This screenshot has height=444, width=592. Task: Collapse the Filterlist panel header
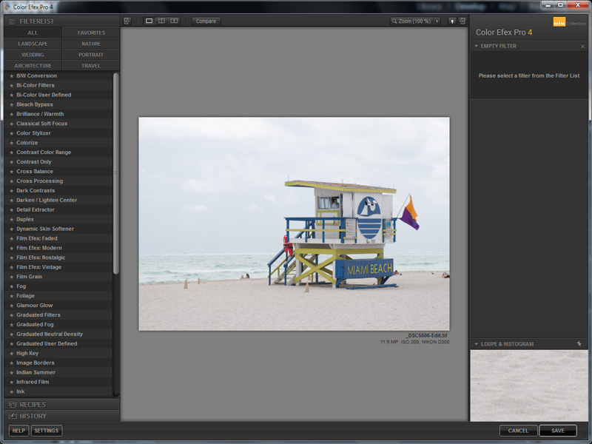[x=62, y=21]
